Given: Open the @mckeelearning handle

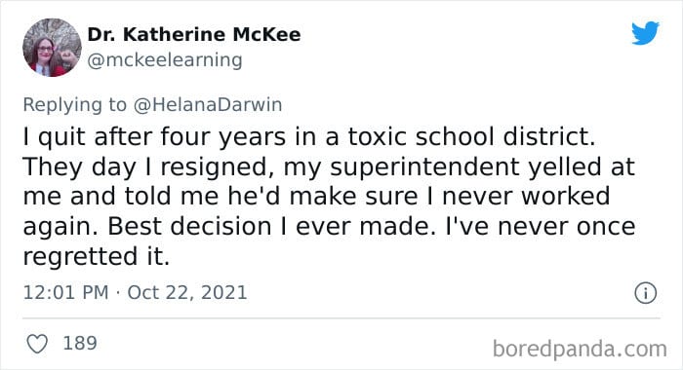Looking at the screenshot, I should point(165,60).
